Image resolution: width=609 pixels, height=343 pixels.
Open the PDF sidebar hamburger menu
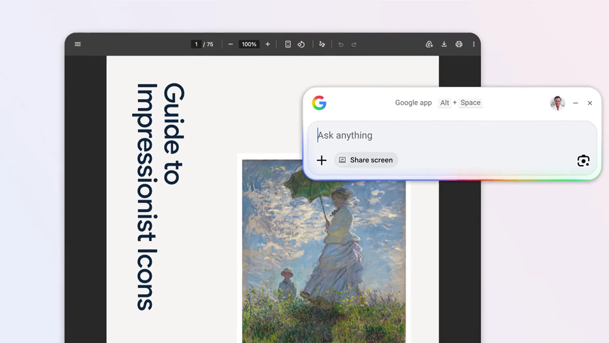click(78, 44)
